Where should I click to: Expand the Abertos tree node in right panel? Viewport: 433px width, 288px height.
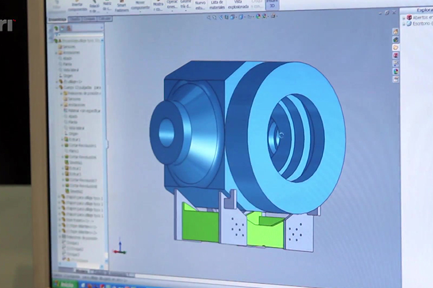tap(403, 17)
